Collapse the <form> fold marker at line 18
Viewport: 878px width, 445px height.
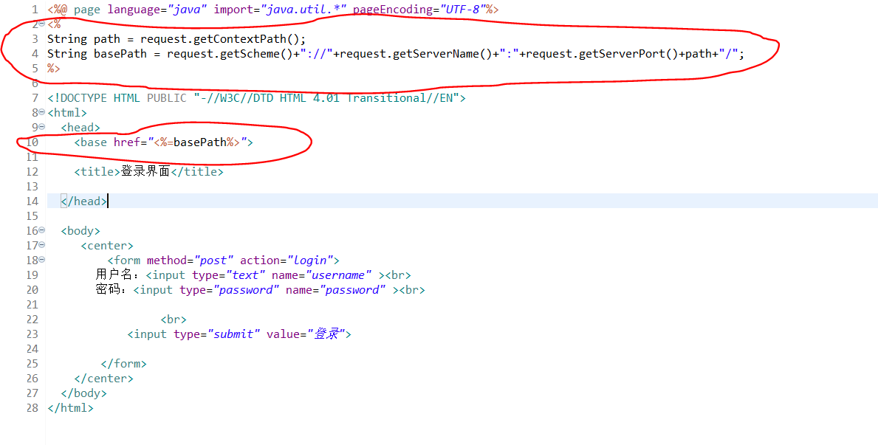click(42, 259)
